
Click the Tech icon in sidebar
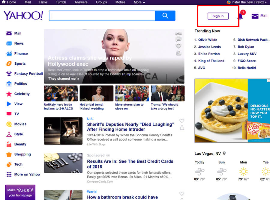pos(9,164)
